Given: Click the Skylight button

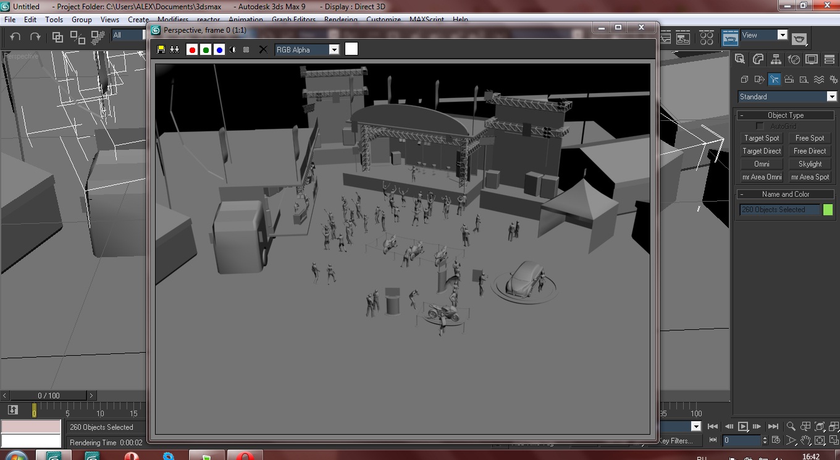Looking at the screenshot, I should coord(810,164).
